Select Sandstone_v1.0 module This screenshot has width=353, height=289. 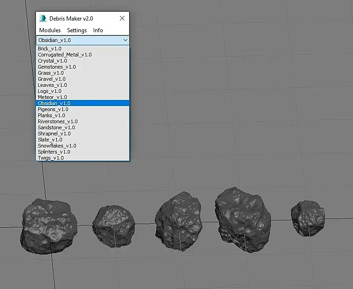(x=83, y=127)
